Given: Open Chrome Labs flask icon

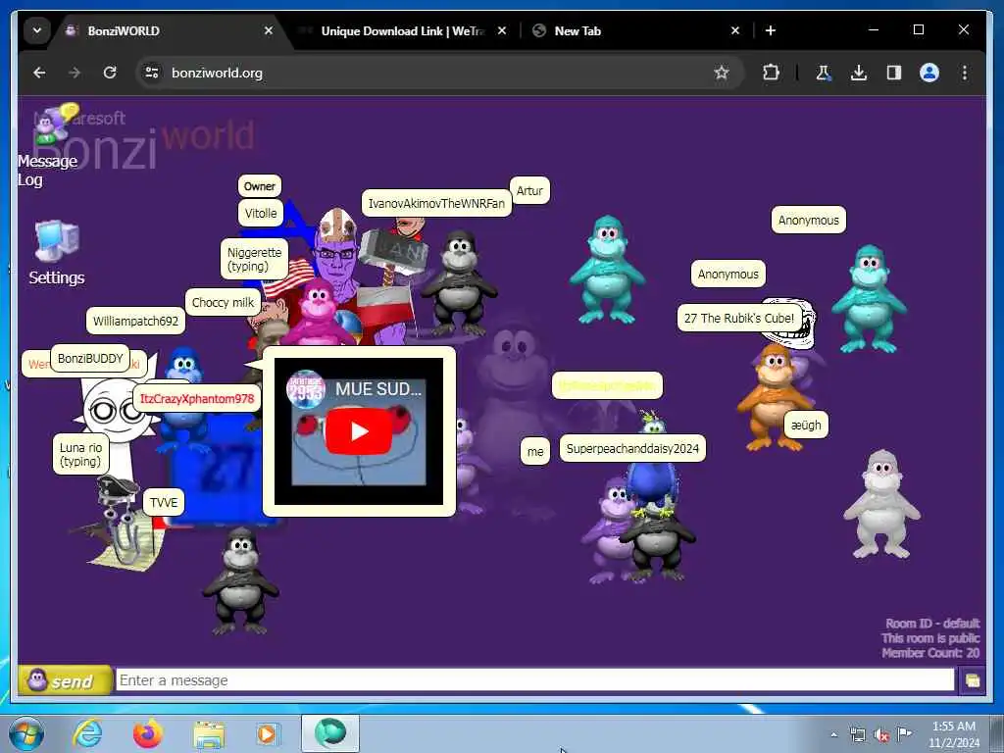Looking at the screenshot, I should click(x=824, y=73).
